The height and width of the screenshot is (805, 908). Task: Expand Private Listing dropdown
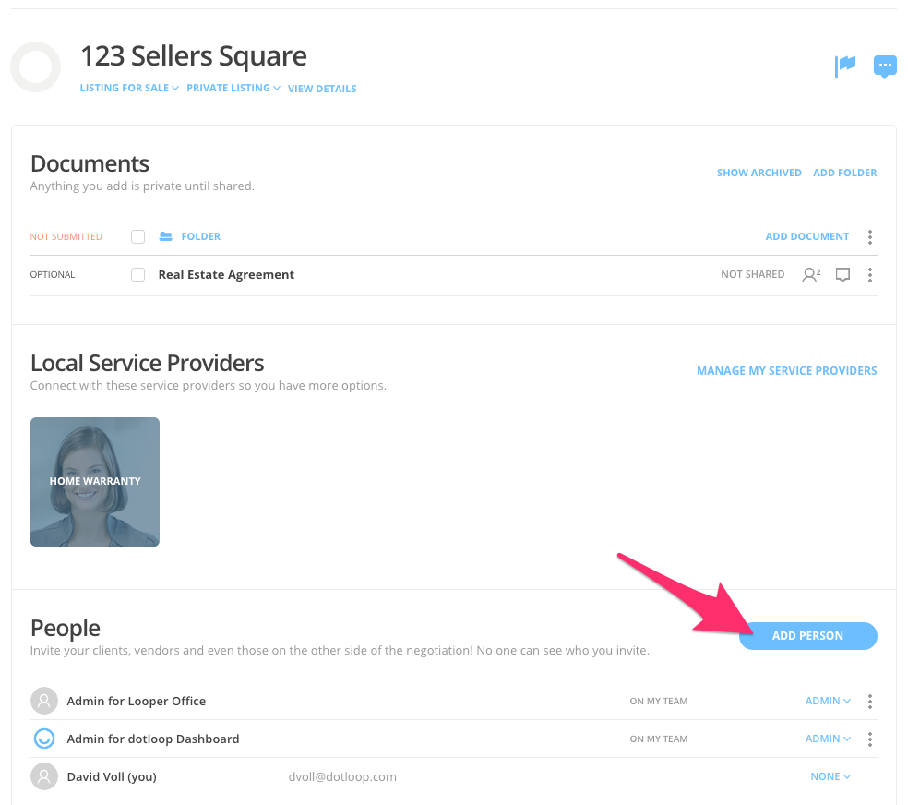[x=233, y=88]
